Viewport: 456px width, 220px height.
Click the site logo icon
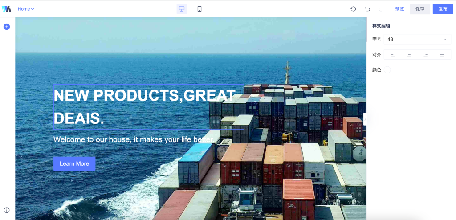tap(6, 9)
